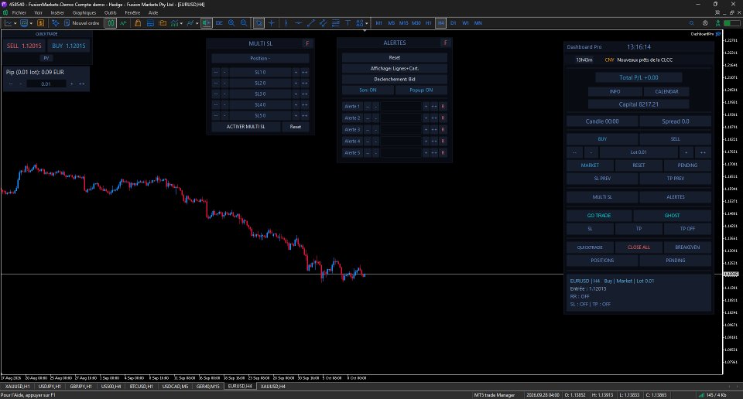
Task: Toggle Declenchement: Bid setting
Action: [394, 79]
